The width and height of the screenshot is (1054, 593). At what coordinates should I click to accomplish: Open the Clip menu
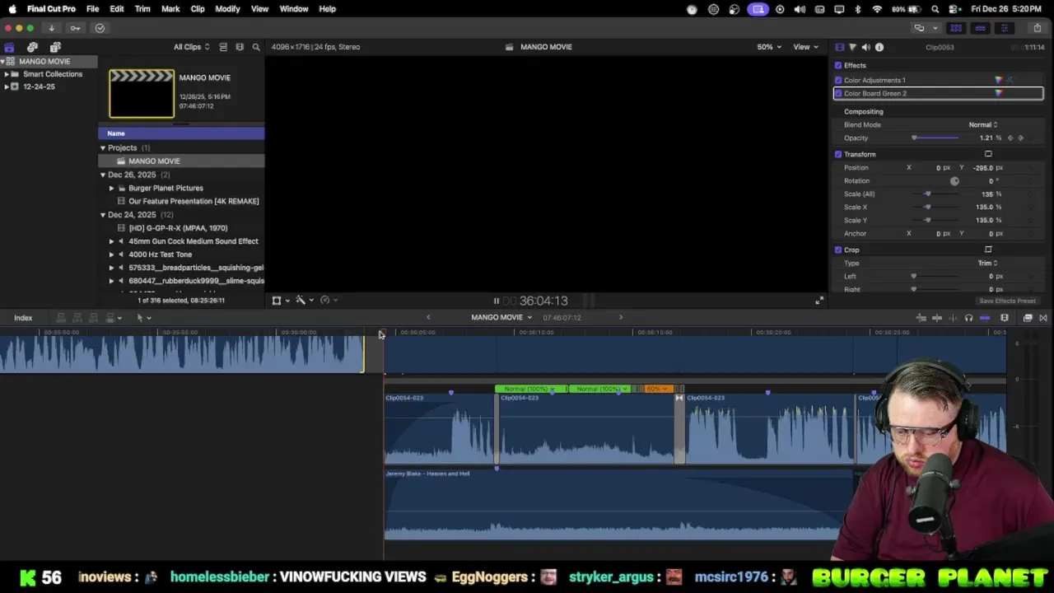[198, 9]
